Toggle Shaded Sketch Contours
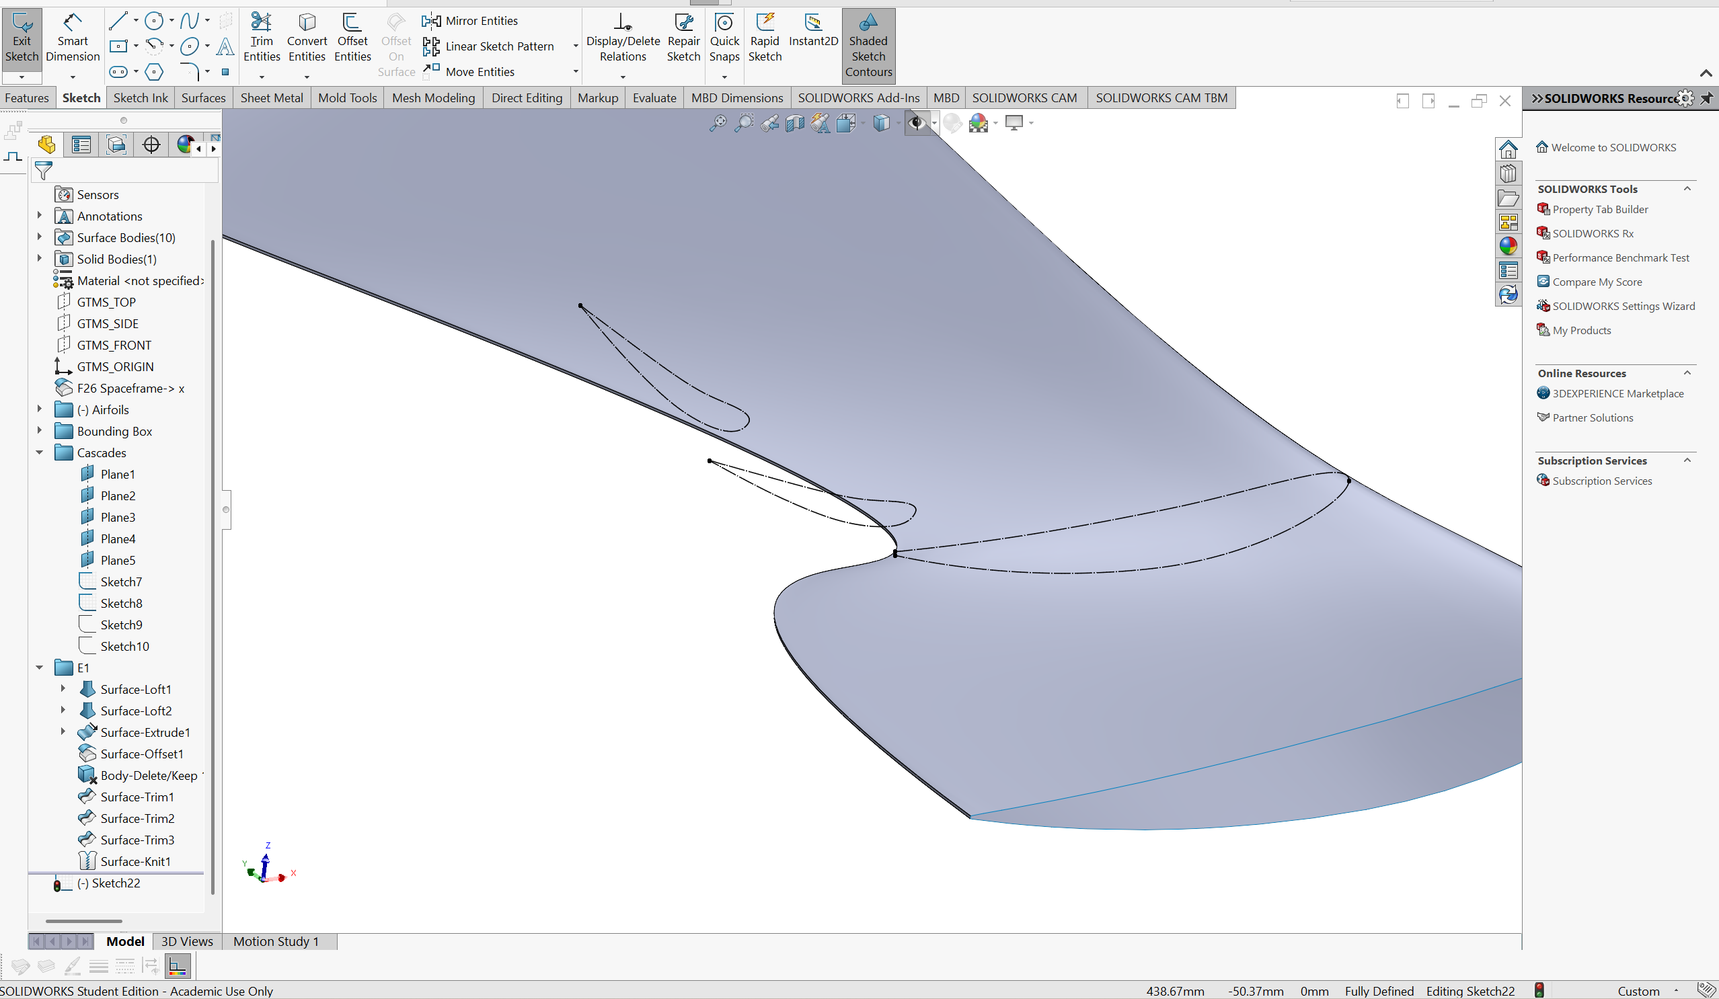Screen dimensions: 1719x999 [x=868, y=44]
